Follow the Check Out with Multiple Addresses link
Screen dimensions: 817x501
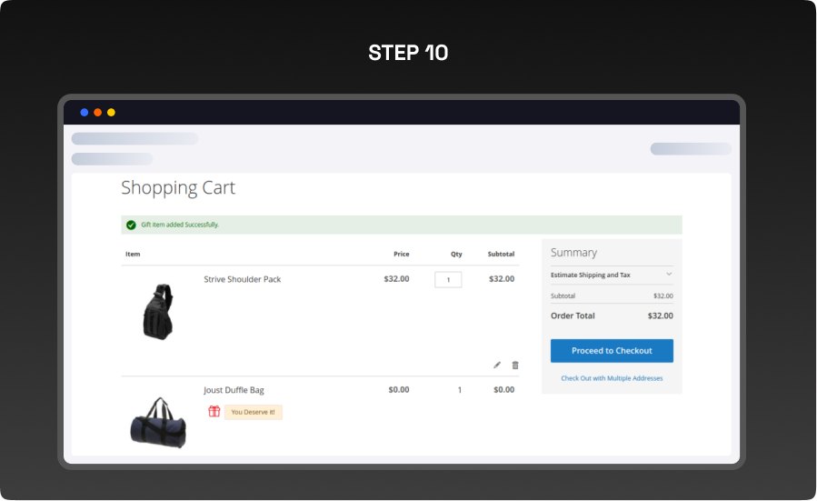pyautogui.click(x=612, y=378)
